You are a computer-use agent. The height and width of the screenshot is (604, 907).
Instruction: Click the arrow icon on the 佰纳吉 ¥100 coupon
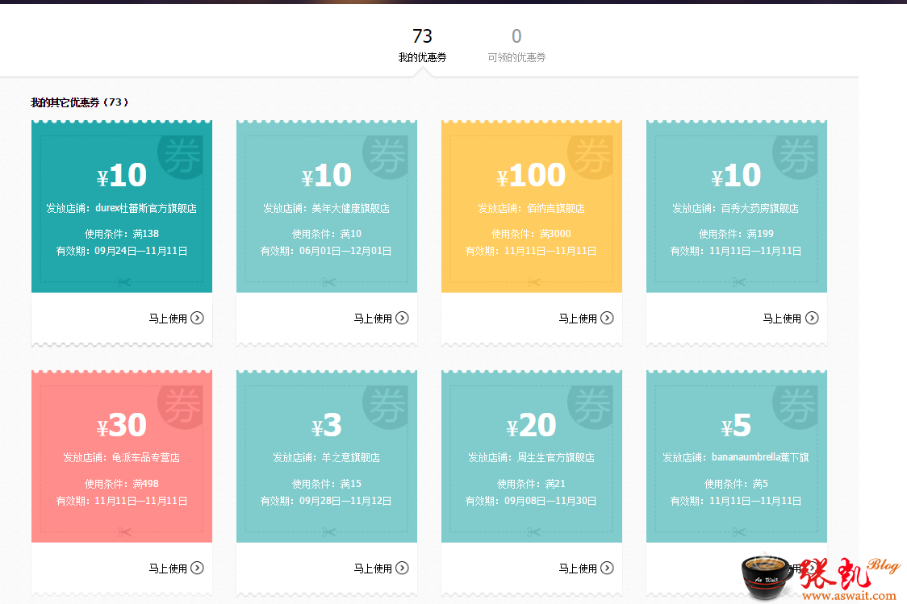607,319
